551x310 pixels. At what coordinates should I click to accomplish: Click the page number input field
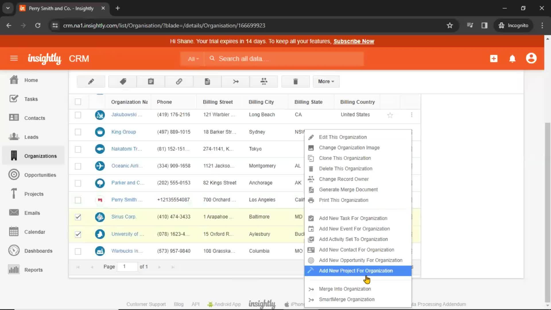coord(127,267)
